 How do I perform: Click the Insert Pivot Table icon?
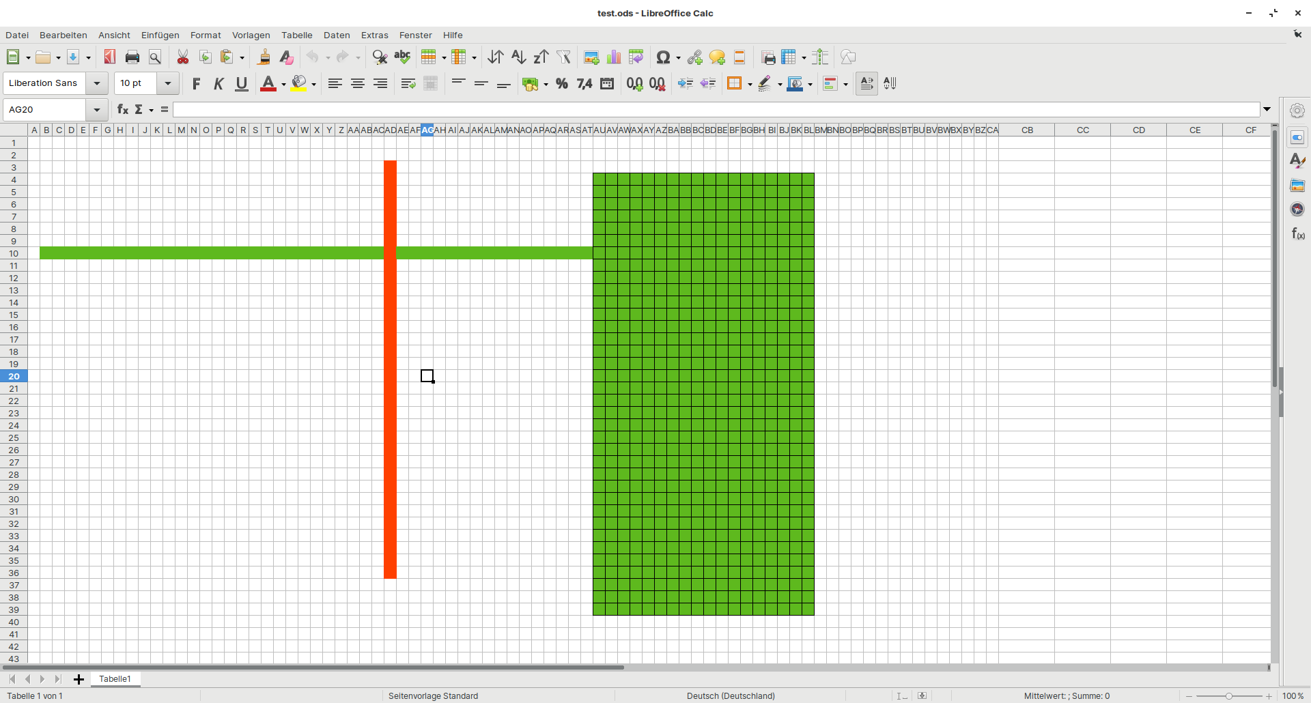tap(636, 57)
